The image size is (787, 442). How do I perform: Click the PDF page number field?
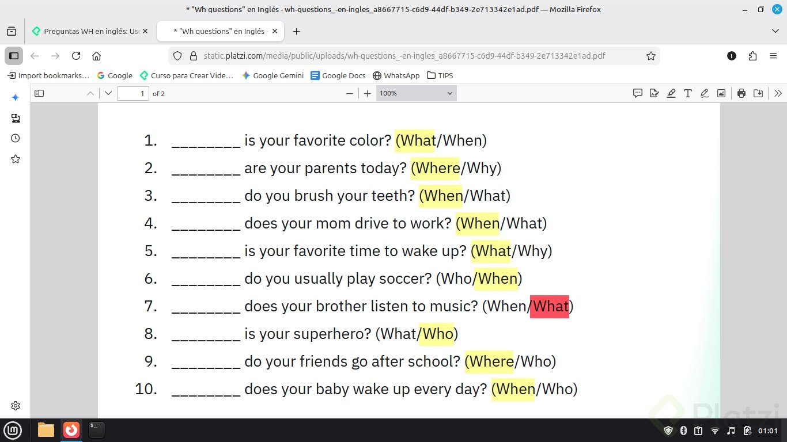point(133,93)
